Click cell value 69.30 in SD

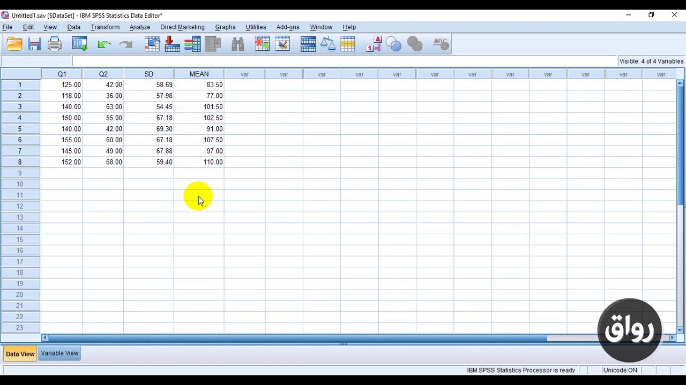pyautogui.click(x=148, y=129)
